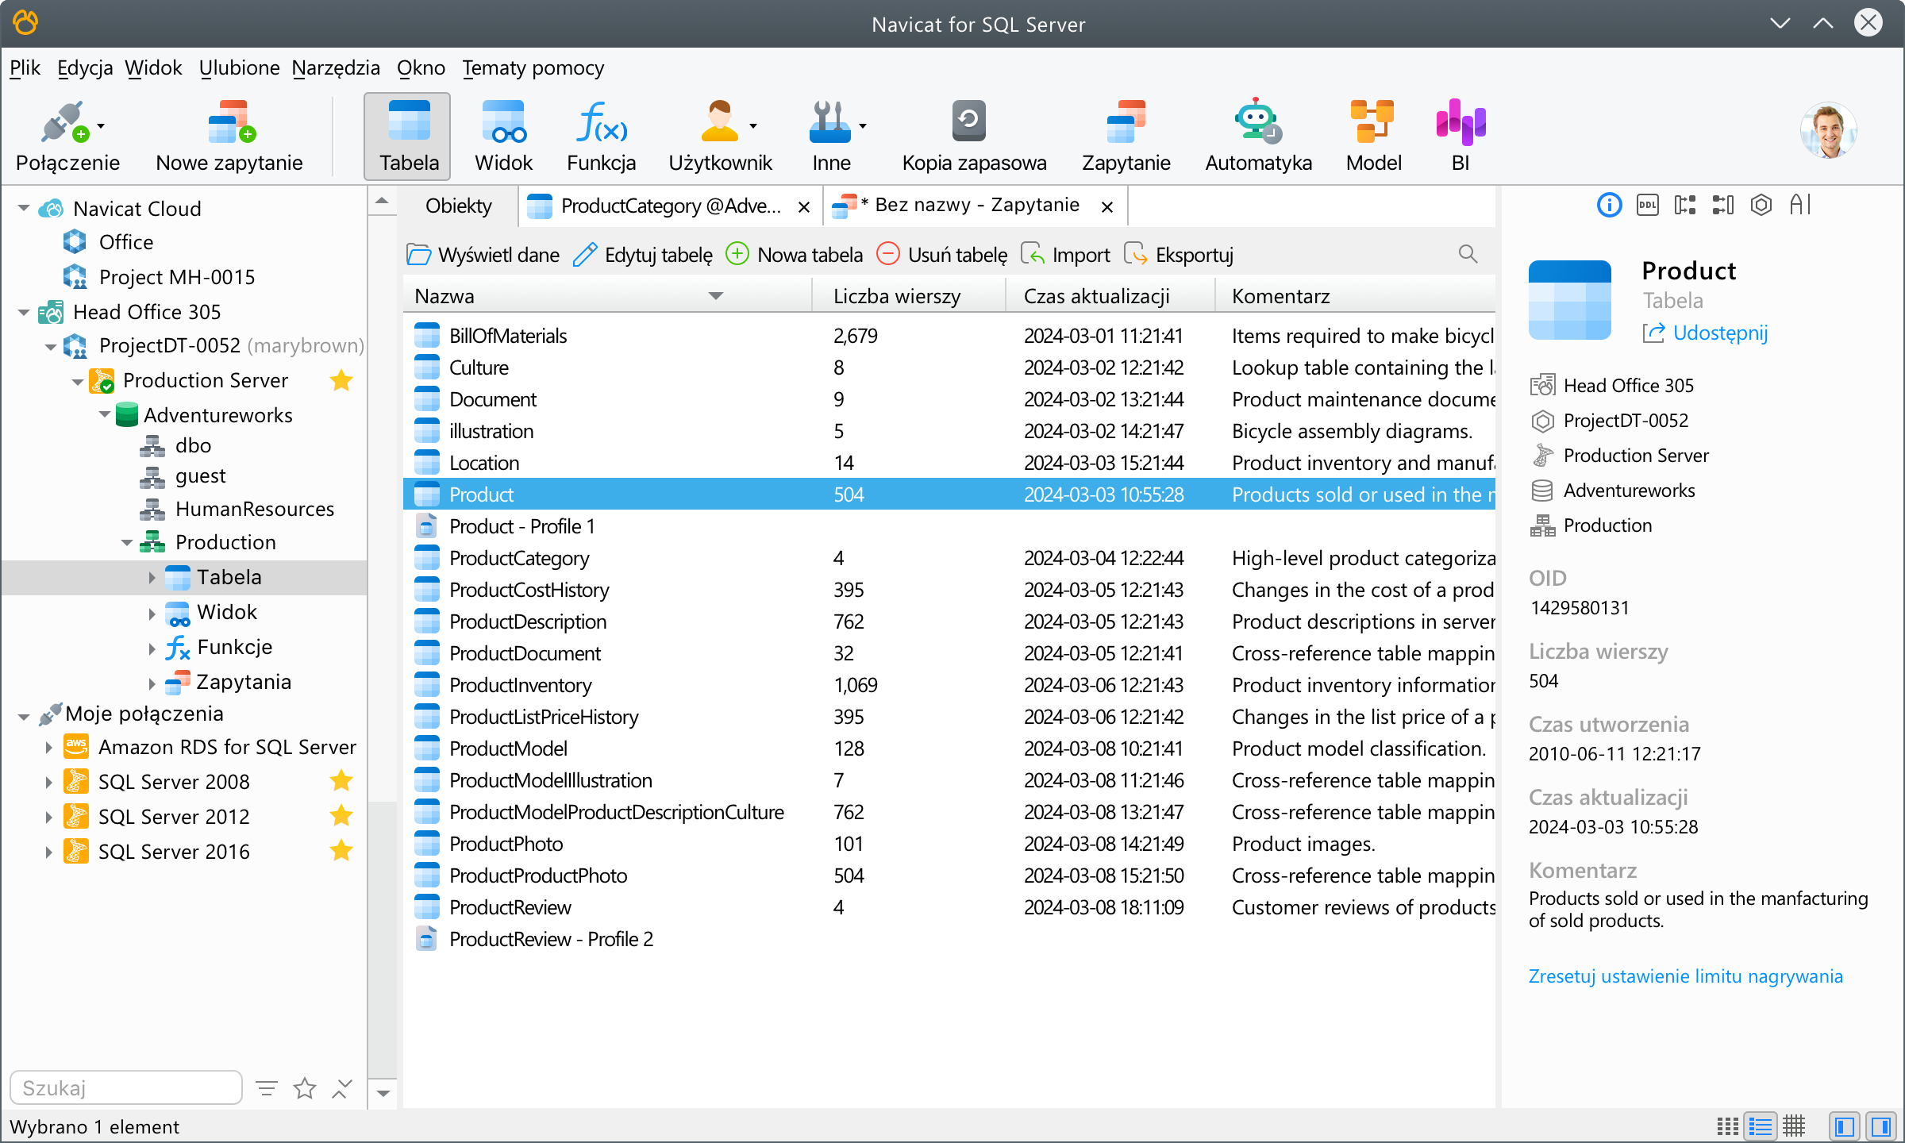
Task: Click the user avatar profile picture
Action: (1828, 130)
